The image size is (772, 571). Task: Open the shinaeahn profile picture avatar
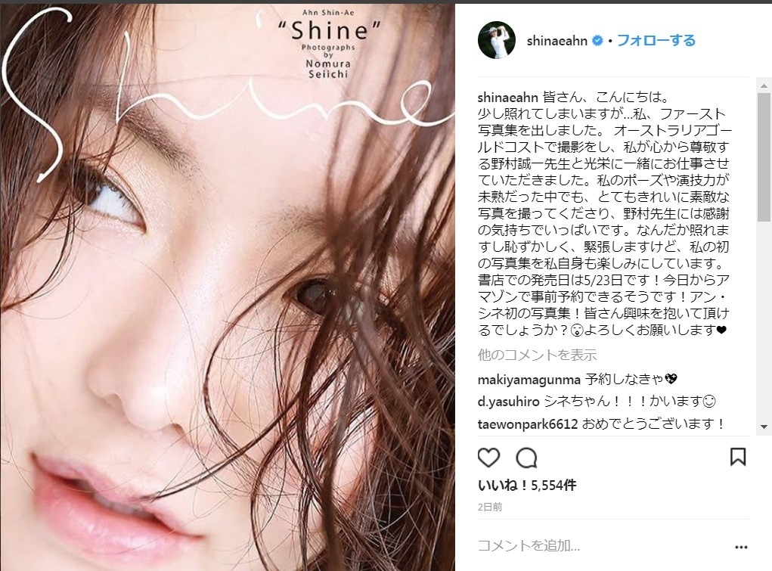pyautogui.click(x=496, y=40)
